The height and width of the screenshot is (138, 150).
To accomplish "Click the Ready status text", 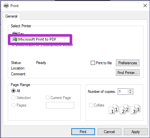I will point(41,63).
